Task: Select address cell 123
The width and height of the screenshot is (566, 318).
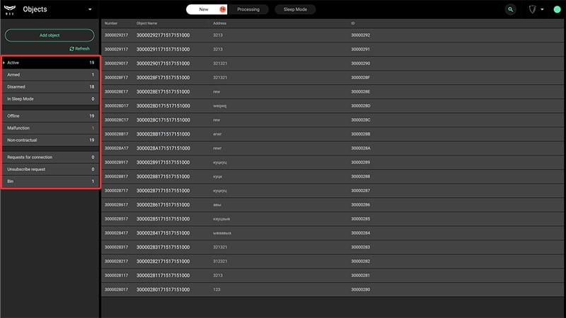Action: 216,290
